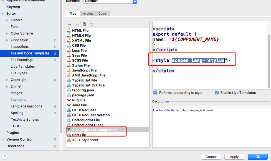
Task: Expand the Code Style node
Action: point(7,40)
